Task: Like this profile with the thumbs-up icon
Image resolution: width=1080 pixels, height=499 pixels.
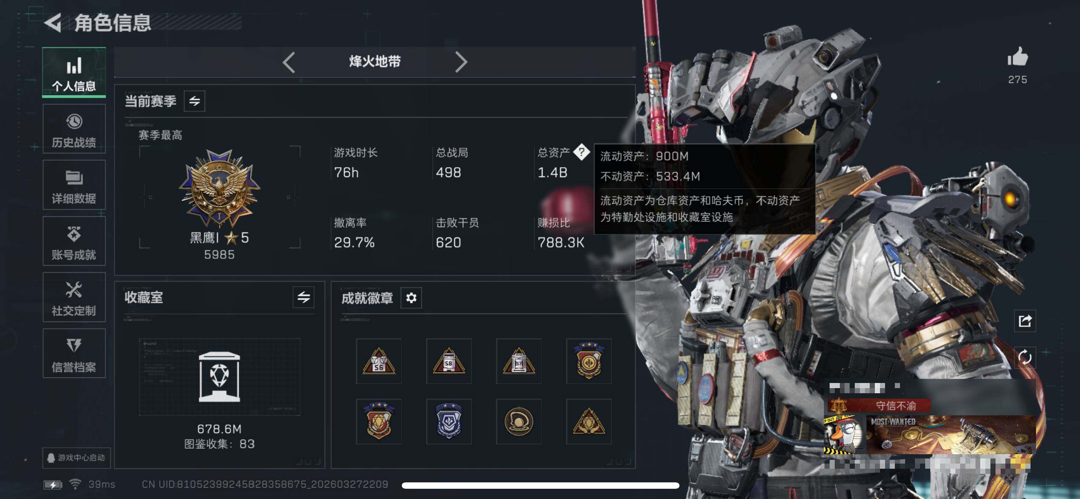Action: click(x=1018, y=57)
